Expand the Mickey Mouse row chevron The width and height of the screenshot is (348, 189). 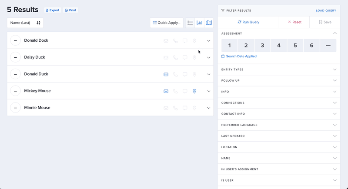(x=209, y=91)
